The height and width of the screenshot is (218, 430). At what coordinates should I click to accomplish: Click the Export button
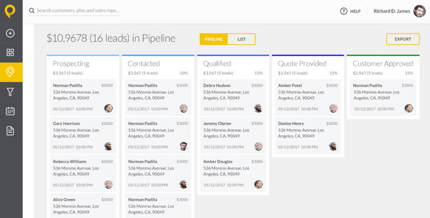coord(403,39)
